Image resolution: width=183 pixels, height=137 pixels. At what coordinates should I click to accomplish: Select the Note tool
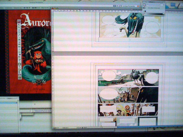click(19, 59)
